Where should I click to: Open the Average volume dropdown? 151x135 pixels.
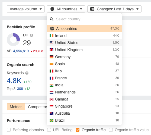click(x=26, y=9)
